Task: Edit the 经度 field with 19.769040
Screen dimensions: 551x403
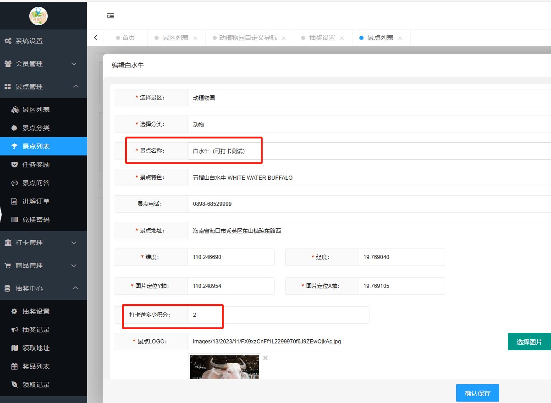Action: pos(402,257)
